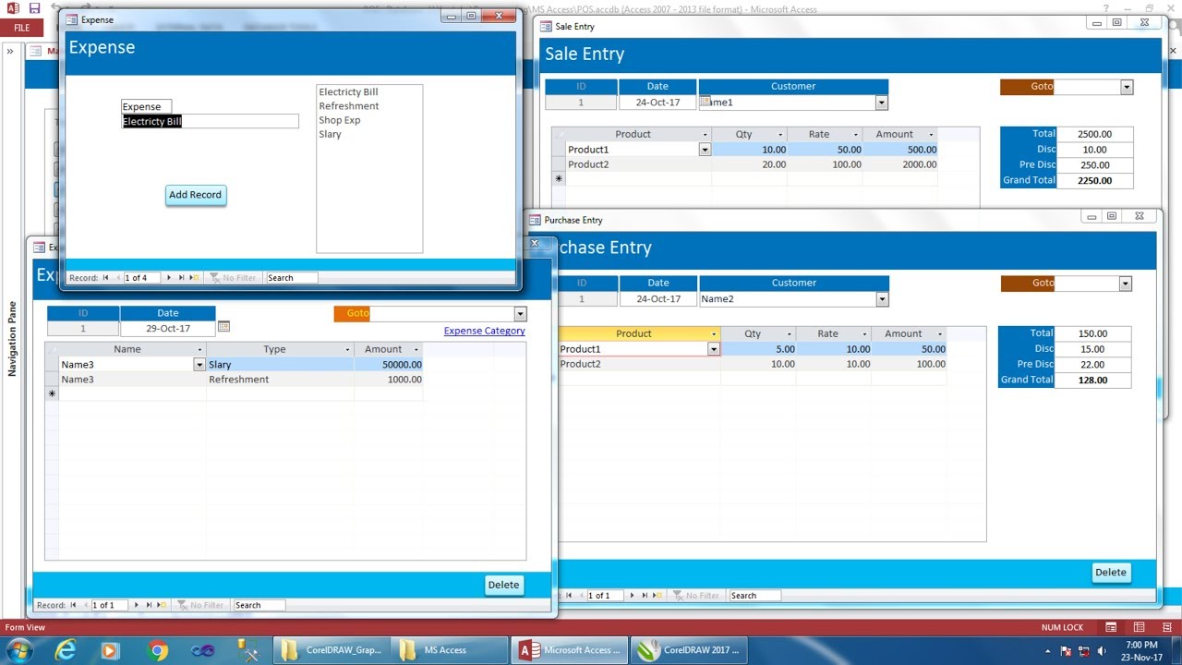Go to last record in Expense window
This screenshot has height=665, width=1182.
pos(181,278)
